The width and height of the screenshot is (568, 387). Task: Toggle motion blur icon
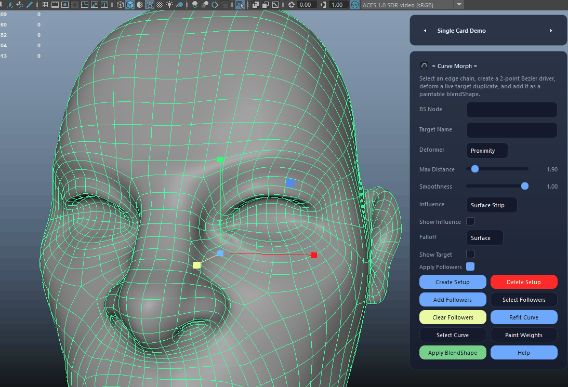click(x=205, y=5)
